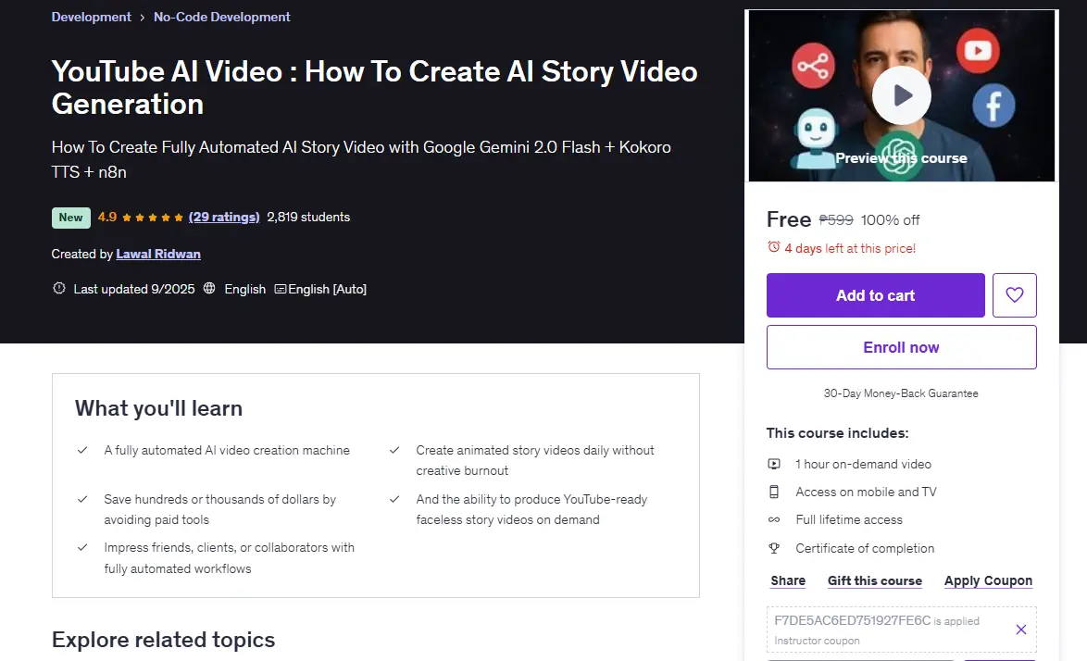Click Last updated 9/2025 text
Viewport: 1087px width, 661px height.
point(134,289)
